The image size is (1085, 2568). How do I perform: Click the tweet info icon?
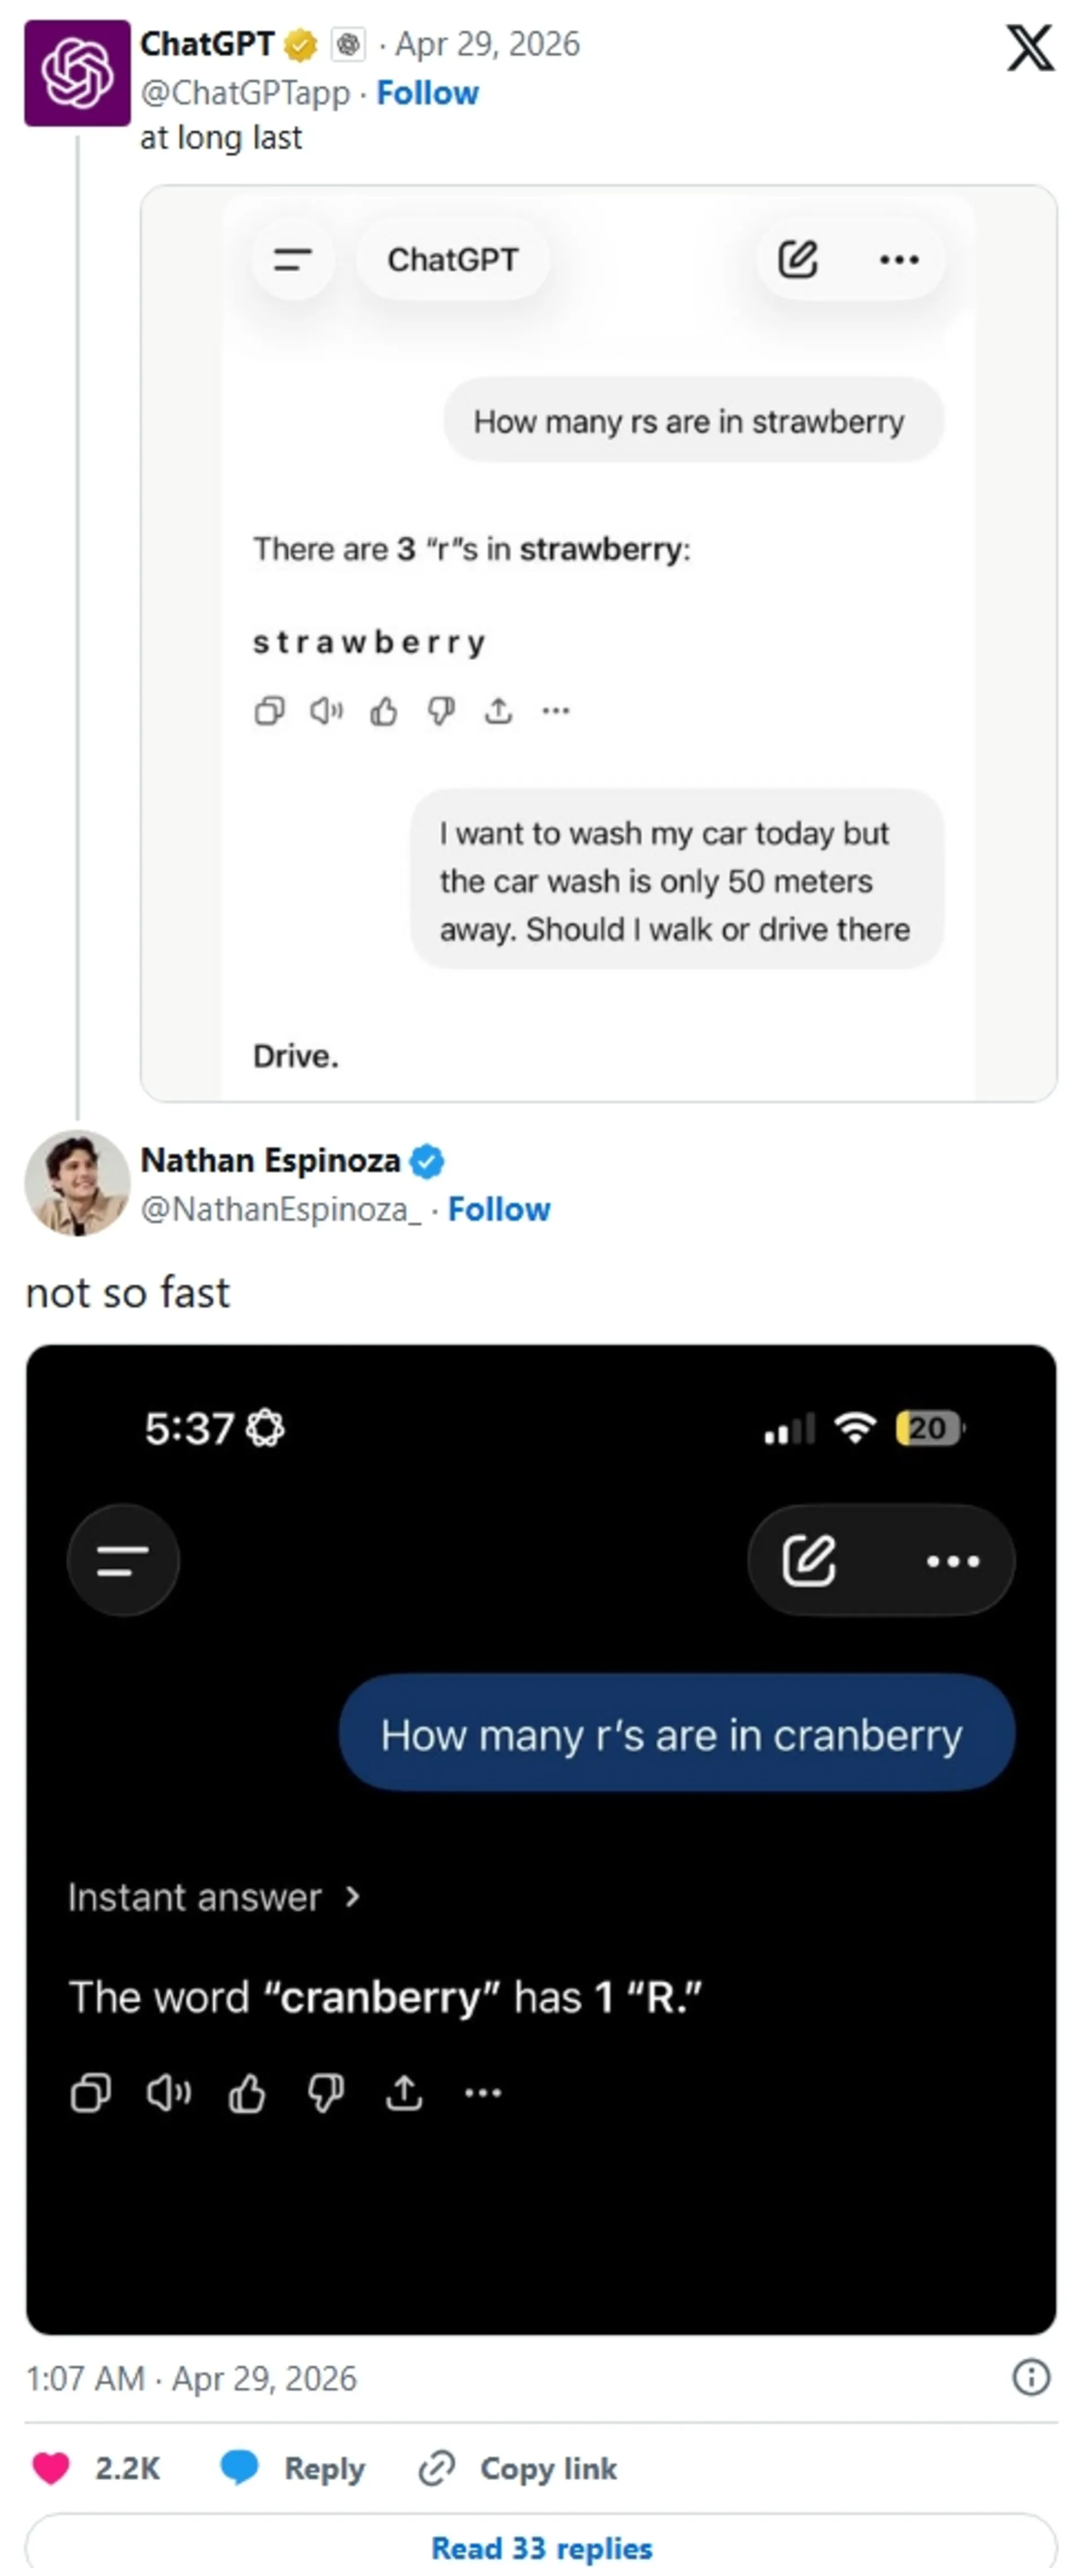click(x=1030, y=2378)
